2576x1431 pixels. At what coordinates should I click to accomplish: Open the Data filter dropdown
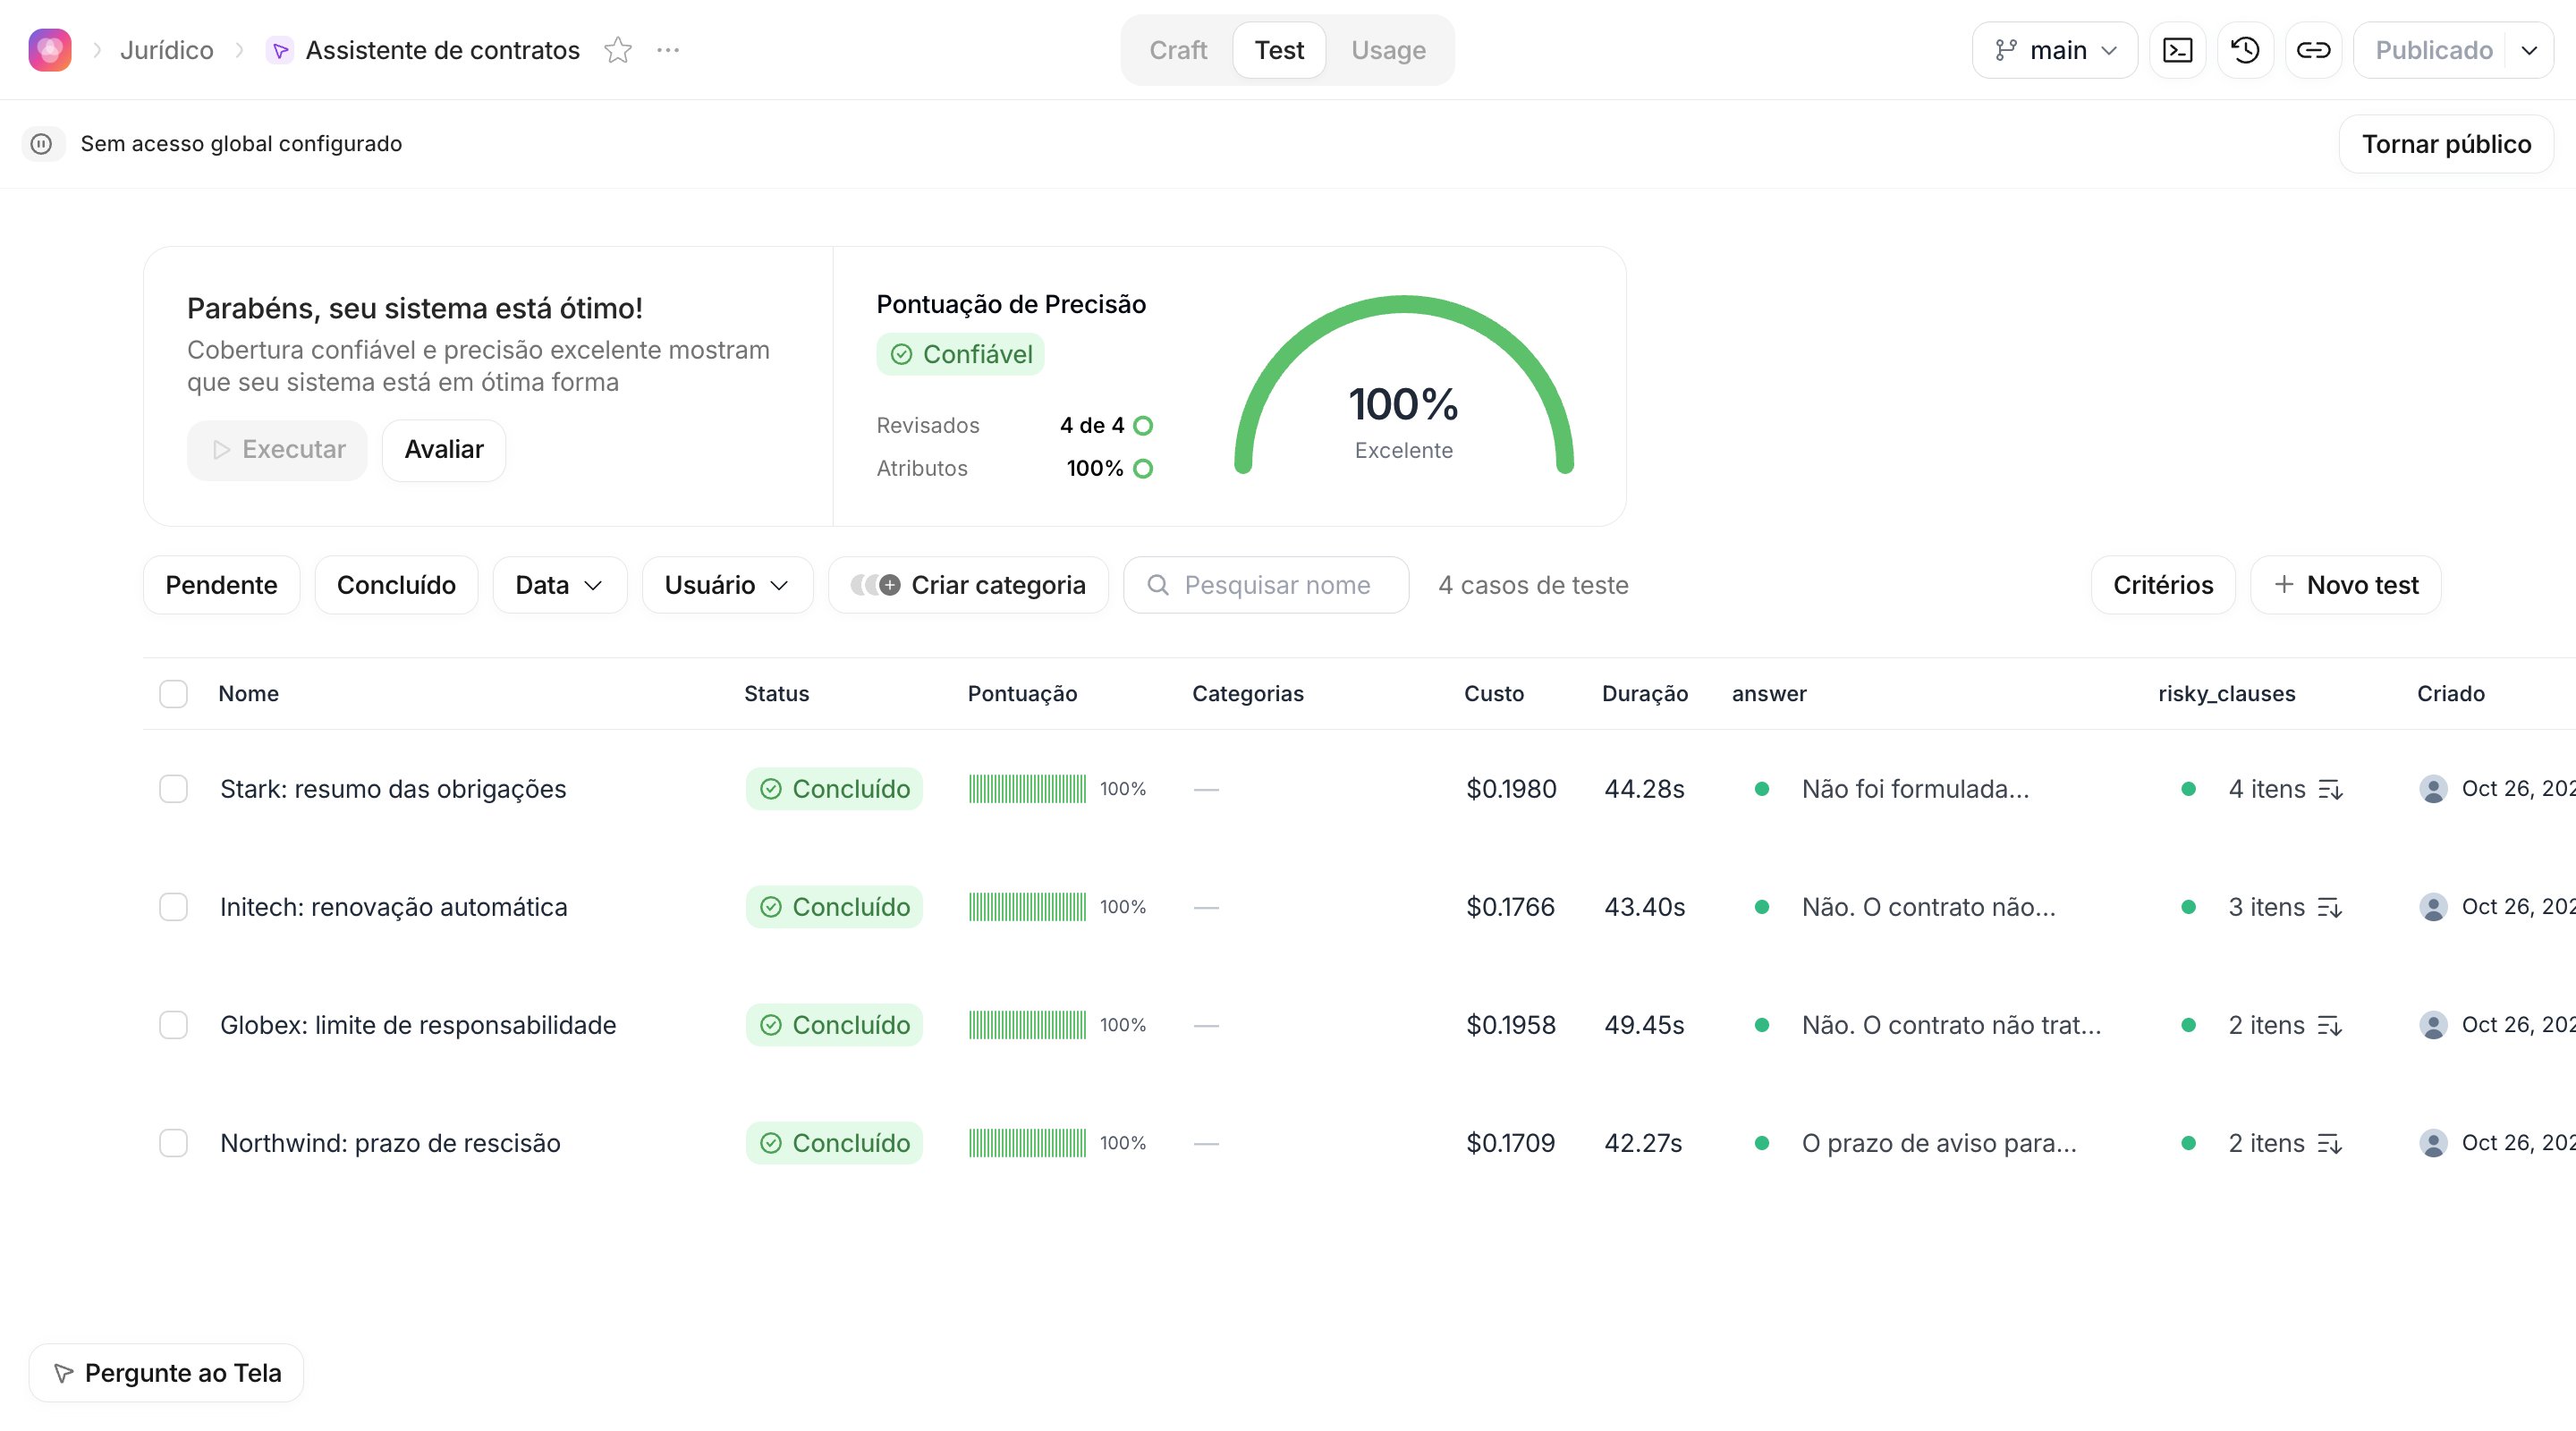tap(560, 585)
